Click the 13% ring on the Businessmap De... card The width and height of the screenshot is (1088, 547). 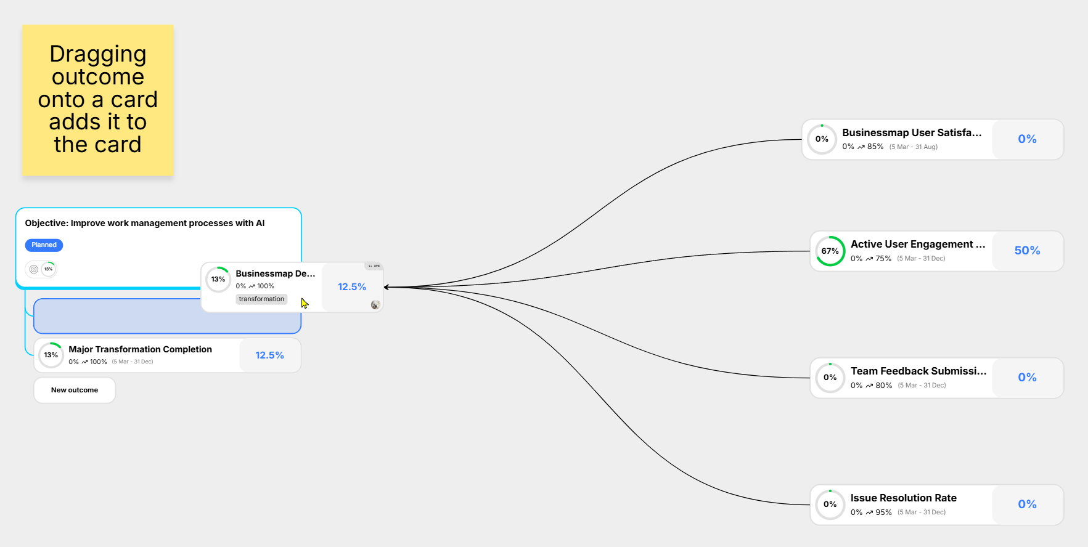[x=218, y=280]
